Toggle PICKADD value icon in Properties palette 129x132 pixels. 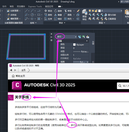pos(80,37)
